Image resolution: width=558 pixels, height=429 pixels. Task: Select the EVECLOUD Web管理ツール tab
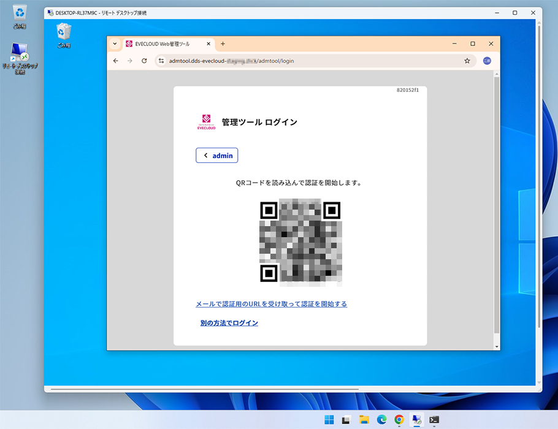(x=162, y=44)
